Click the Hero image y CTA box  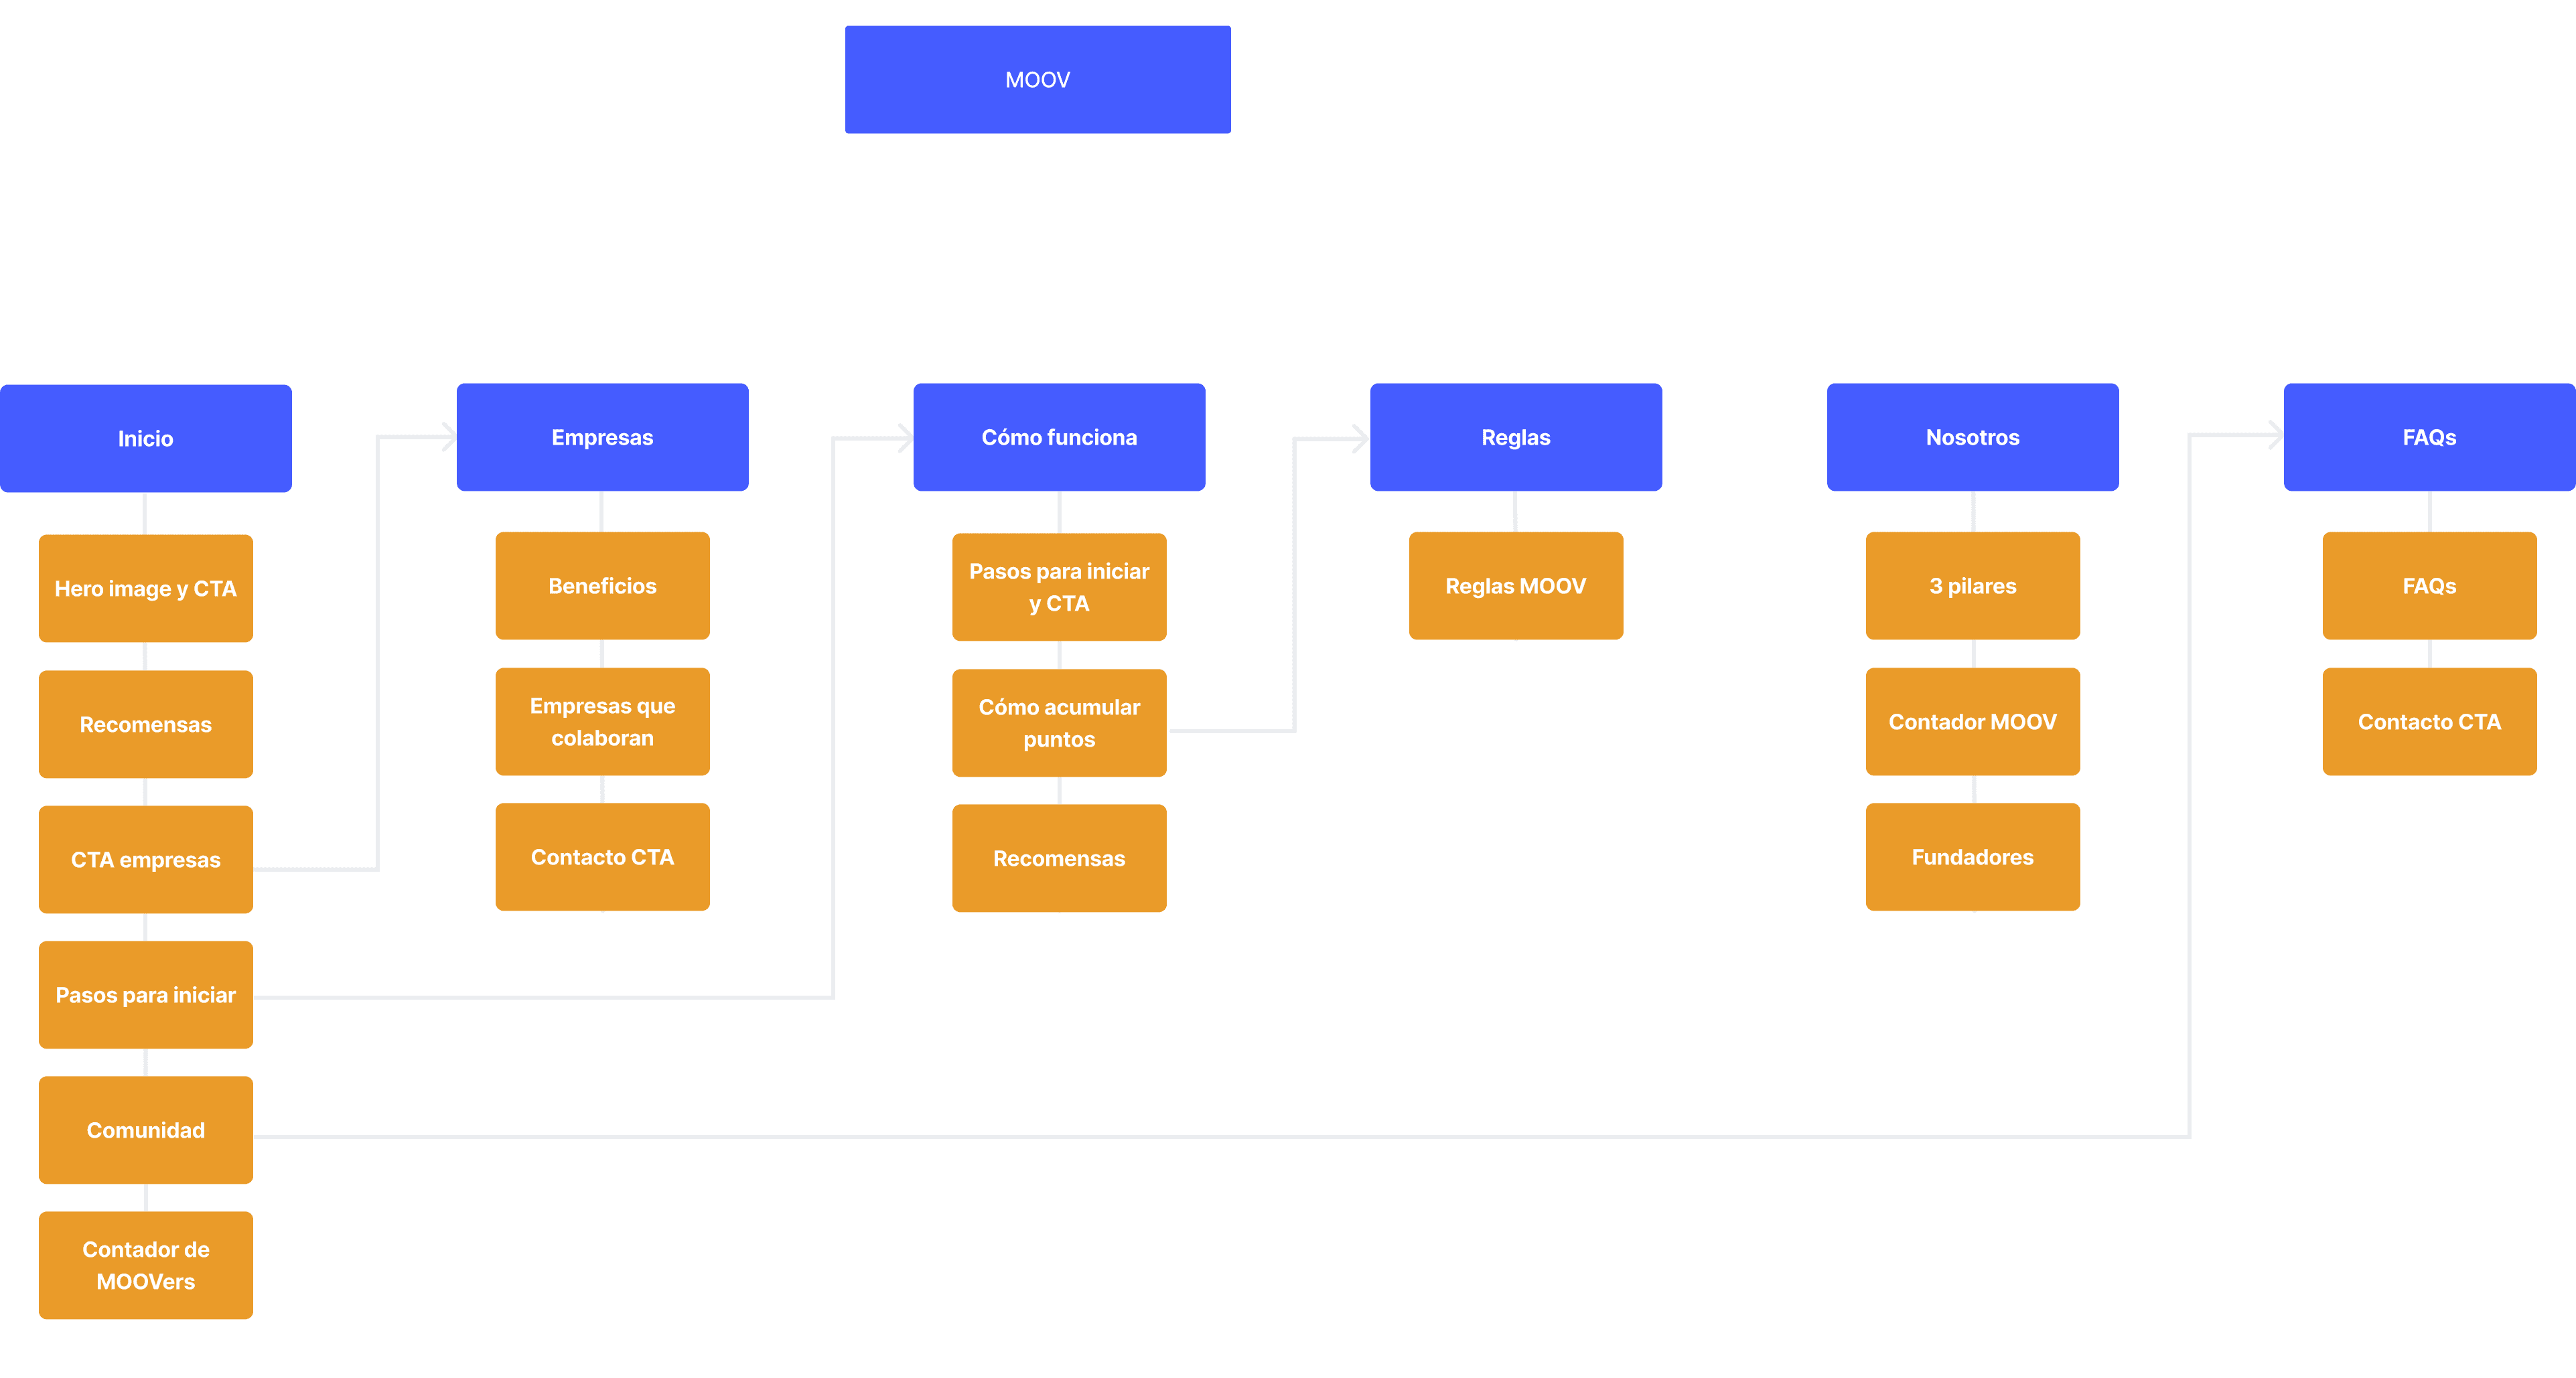146,588
